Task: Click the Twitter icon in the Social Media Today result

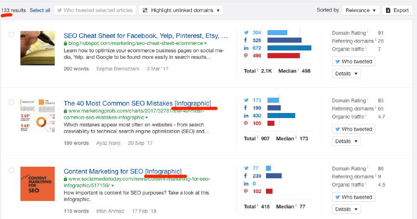Action: pos(246,168)
